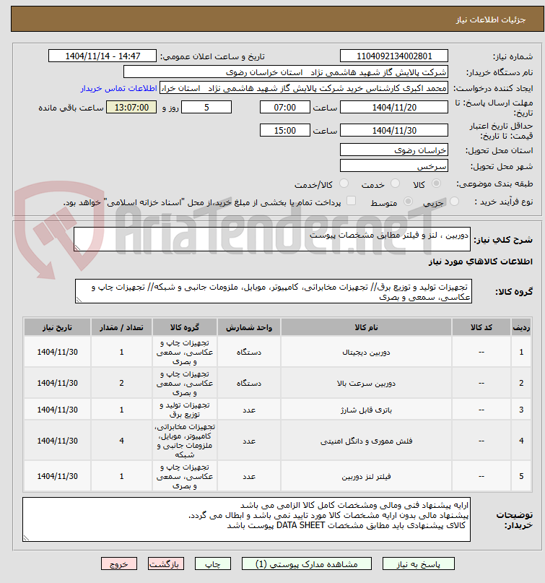Click the ردیف column header
Image resolution: width=545 pixels, height=583 pixels.
point(521,327)
